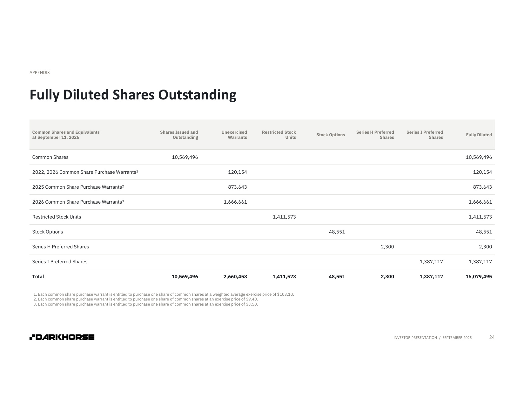Click footnote 3 about $3.50 exercise price
The height and width of the screenshot is (405, 524).
tap(145, 304)
